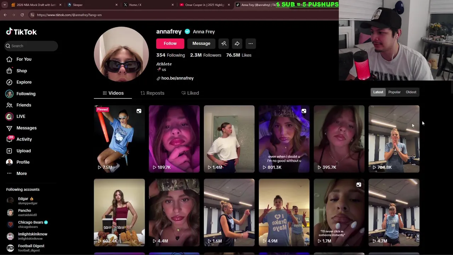453x255 pixels.
Task: Open Activity icon with 20 badge
Action: click(x=10, y=139)
